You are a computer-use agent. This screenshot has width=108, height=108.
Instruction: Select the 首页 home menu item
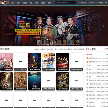[x=13, y=3]
